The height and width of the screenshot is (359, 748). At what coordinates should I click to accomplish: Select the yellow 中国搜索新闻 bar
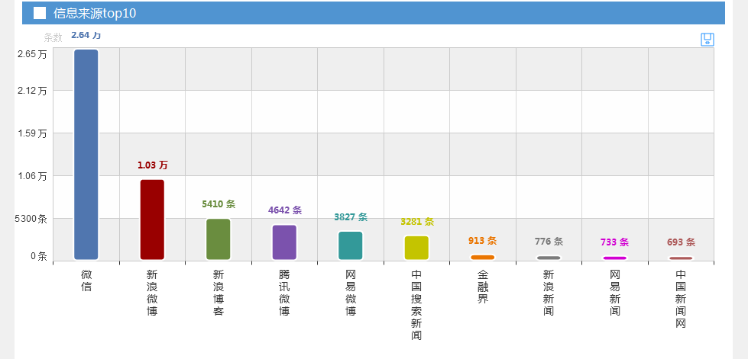tap(416, 248)
